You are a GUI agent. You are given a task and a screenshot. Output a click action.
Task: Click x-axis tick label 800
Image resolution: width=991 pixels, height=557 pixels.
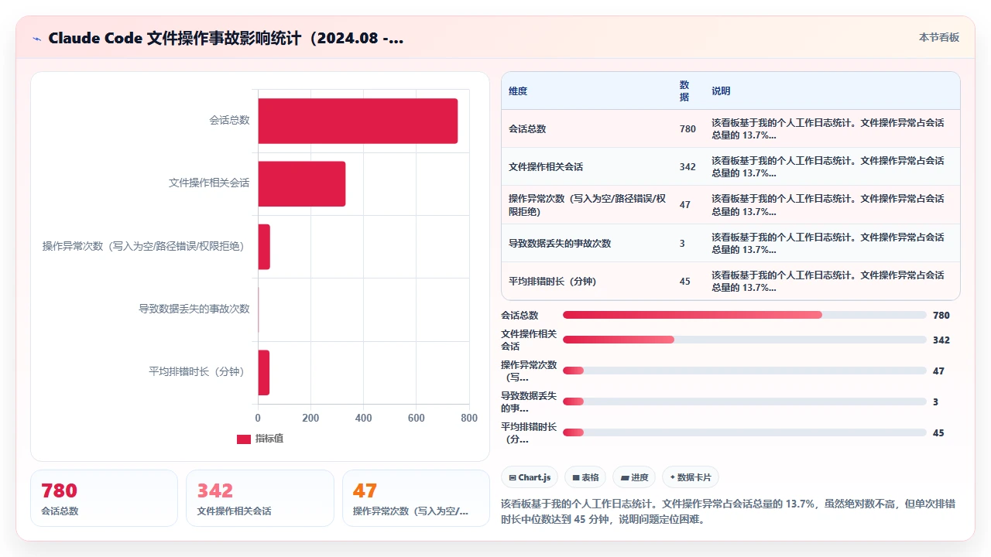tap(468, 418)
